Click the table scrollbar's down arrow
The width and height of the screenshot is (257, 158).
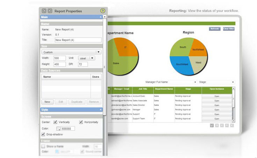point(234,121)
